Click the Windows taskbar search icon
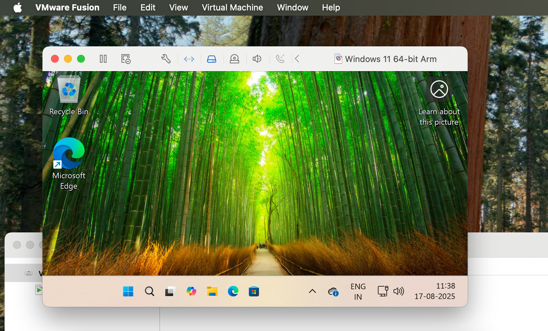This screenshot has height=331, width=548. click(149, 291)
